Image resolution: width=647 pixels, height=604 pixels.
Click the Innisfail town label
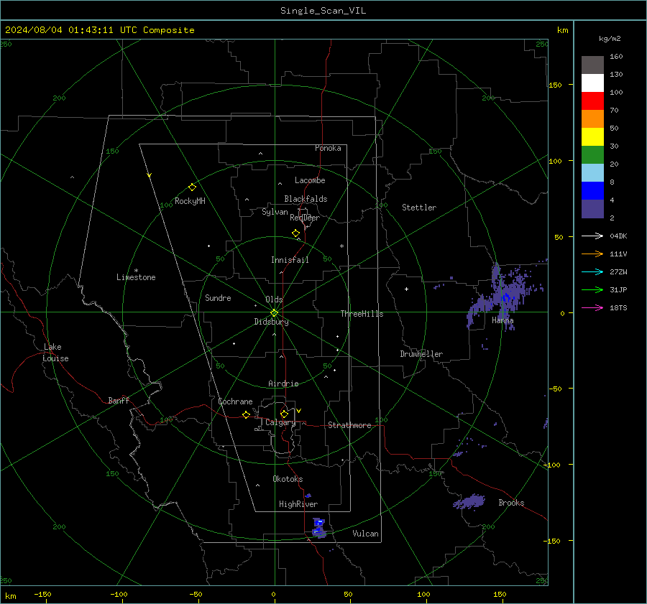click(x=290, y=260)
